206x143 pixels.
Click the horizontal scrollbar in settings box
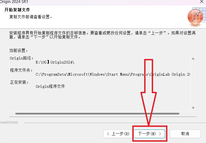coord(97,114)
